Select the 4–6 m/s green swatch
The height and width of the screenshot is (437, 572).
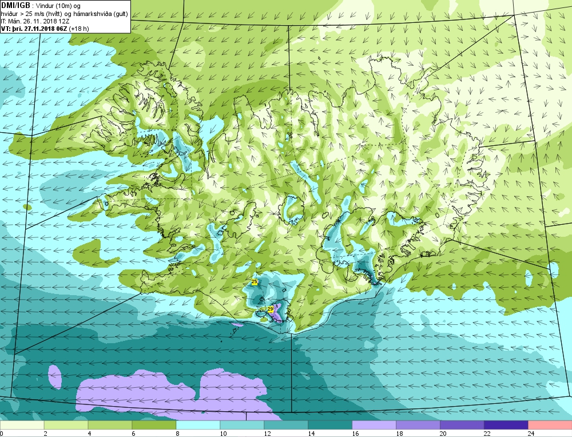pos(110,425)
